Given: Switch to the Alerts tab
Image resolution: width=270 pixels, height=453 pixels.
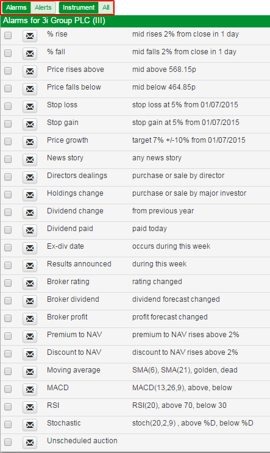Looking at the screenshot, I should coord(43,7).
